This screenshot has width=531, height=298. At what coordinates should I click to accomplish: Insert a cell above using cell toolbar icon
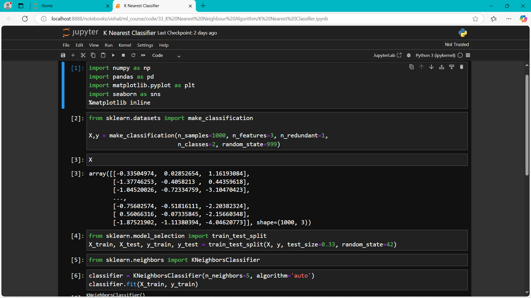click(442, 68)
